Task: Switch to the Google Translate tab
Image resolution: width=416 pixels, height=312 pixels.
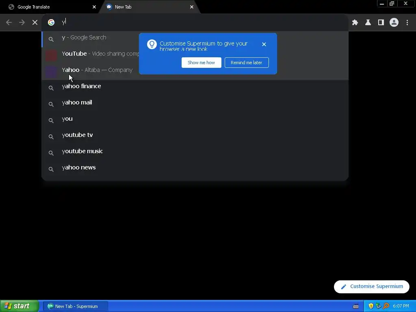Action: (50, 7)
